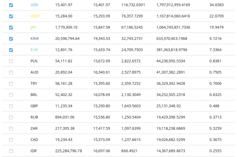Enable the PLN currency checkbox
The height and width of the screenshot is (157, 237).
pyautogui.click(x=11, y=61)
